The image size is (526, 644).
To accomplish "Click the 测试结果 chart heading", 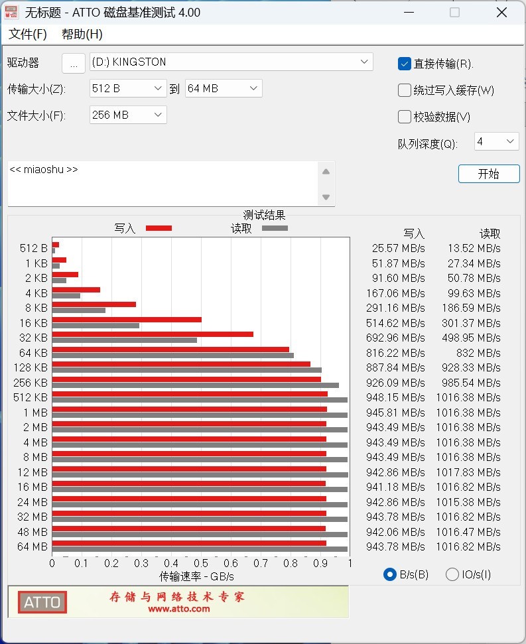I will pos(264,215).
